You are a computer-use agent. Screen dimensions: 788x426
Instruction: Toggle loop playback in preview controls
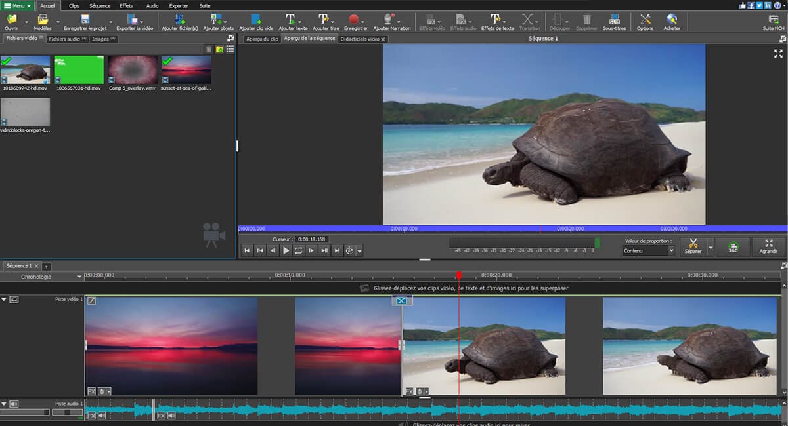pyautogui.click(x=298, y=250)
